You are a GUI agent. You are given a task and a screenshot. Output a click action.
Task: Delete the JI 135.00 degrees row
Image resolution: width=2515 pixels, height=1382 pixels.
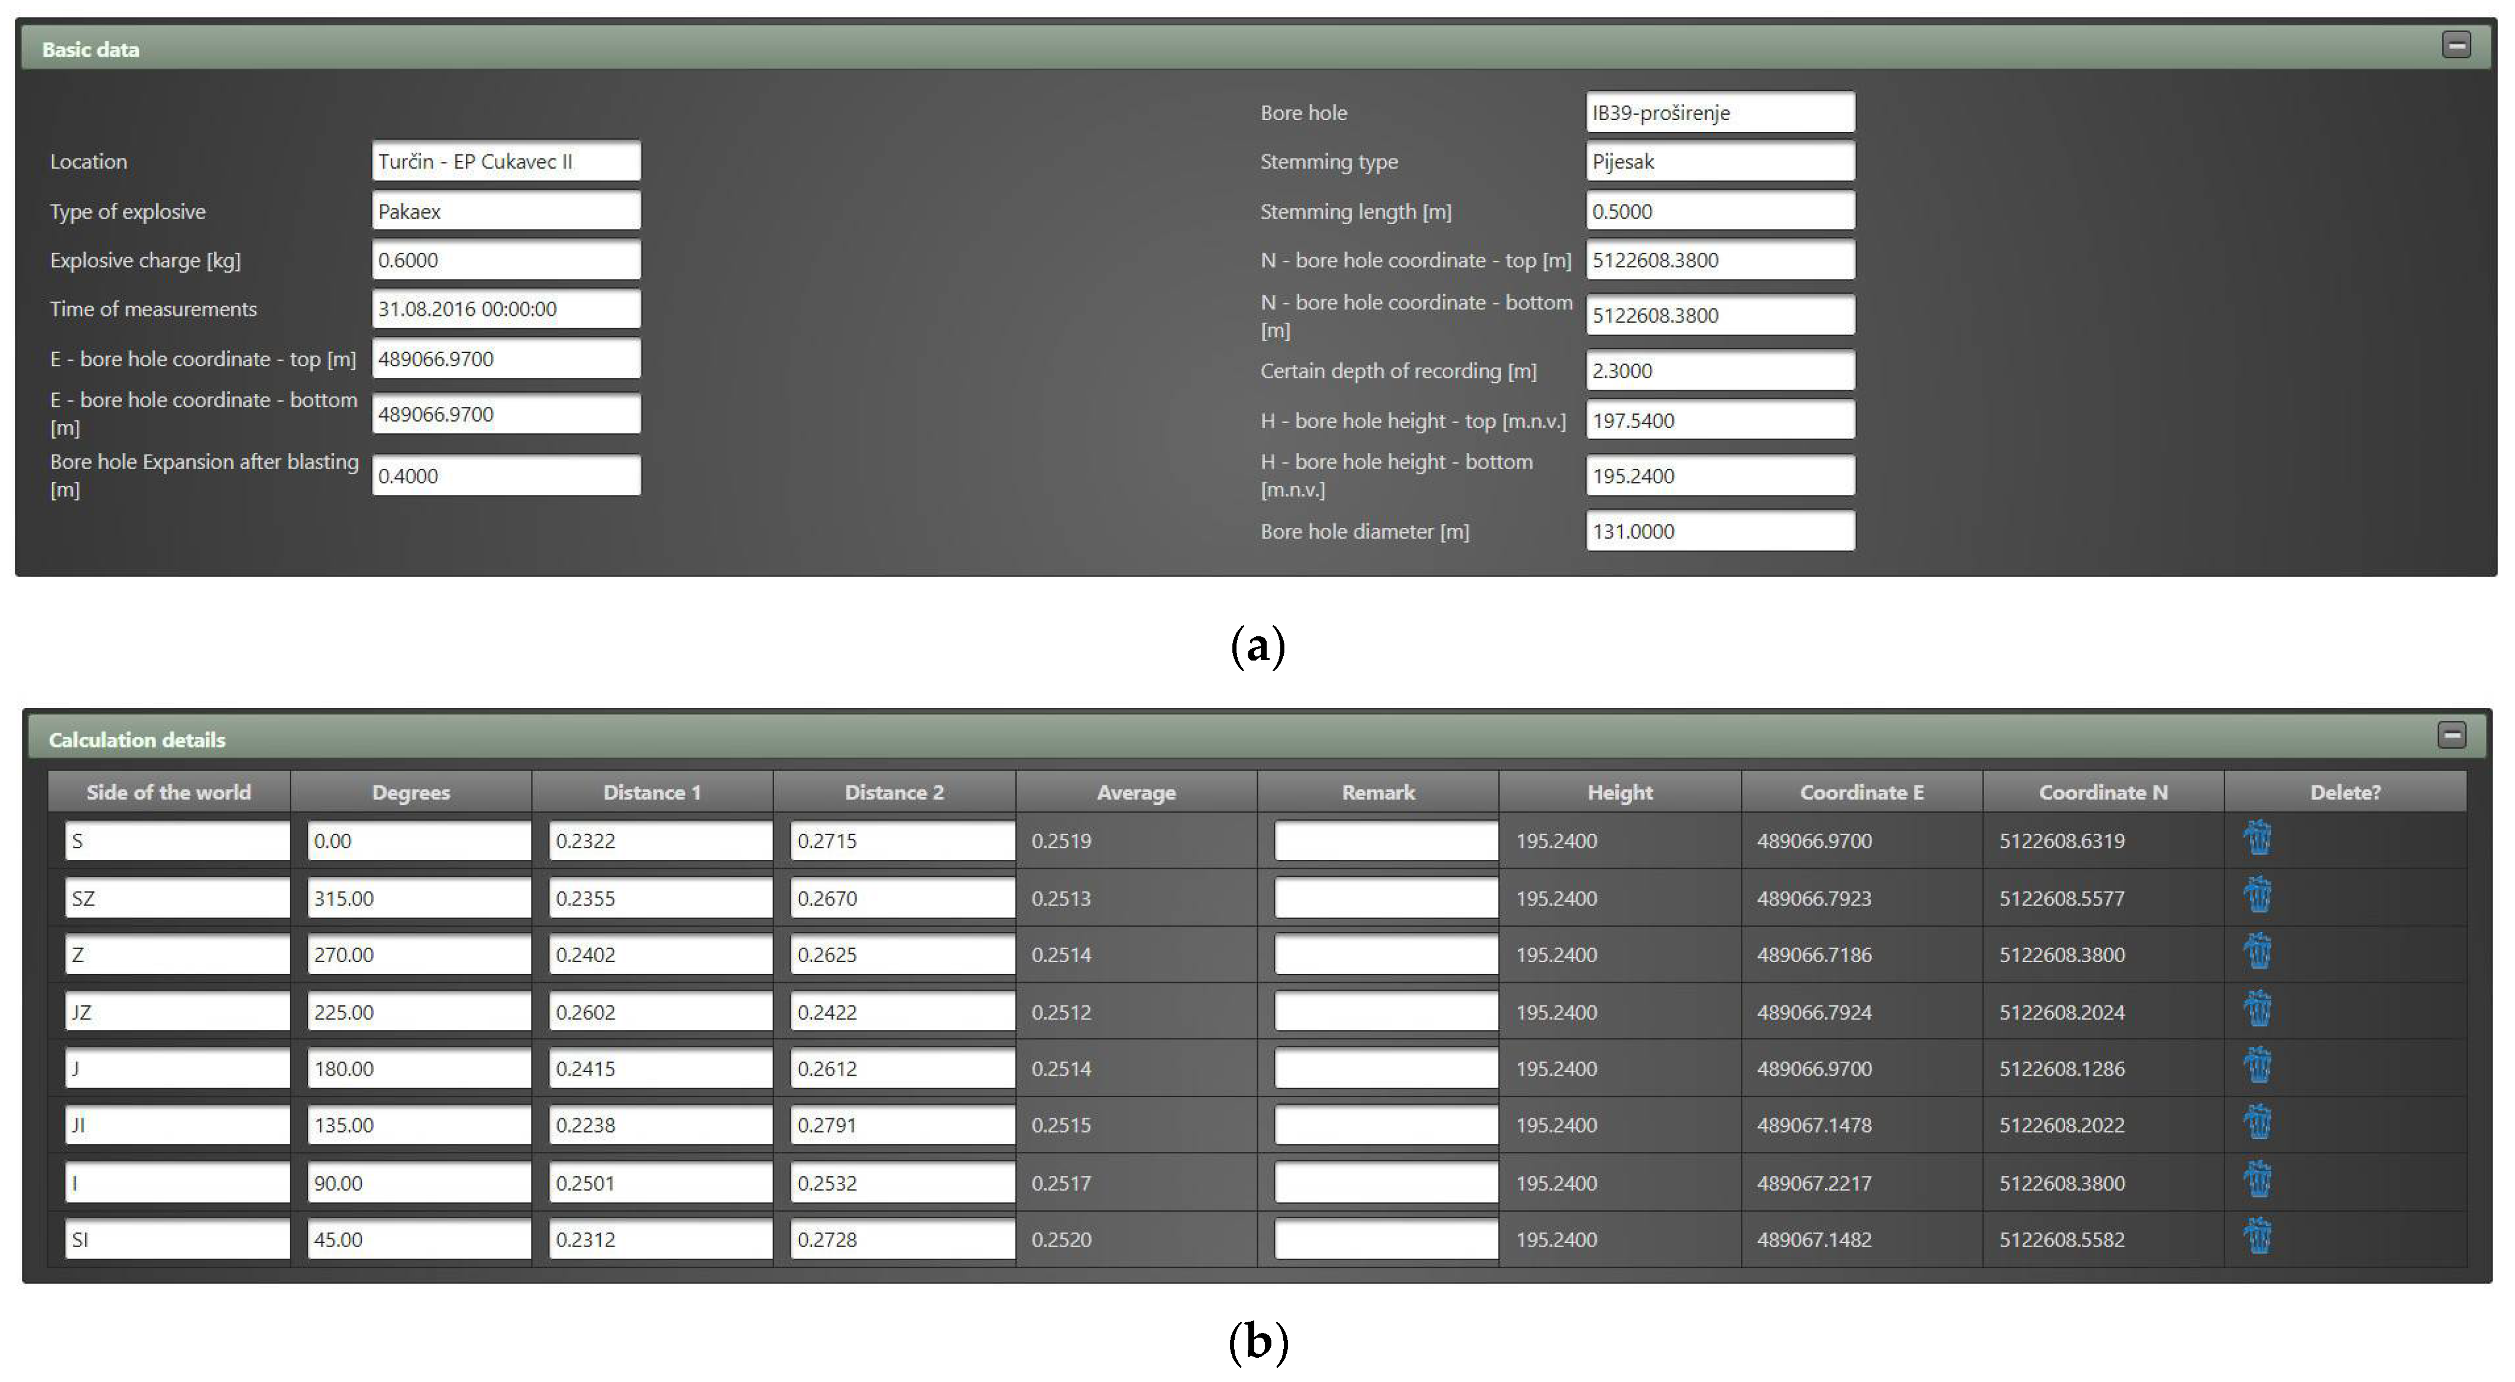[2257, 1123]
